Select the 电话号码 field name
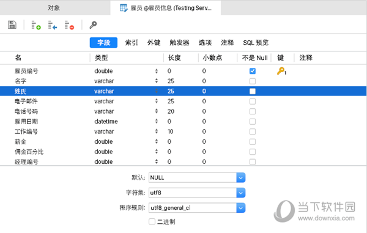The height and width of the screenshot is (233, 367). 26,111
